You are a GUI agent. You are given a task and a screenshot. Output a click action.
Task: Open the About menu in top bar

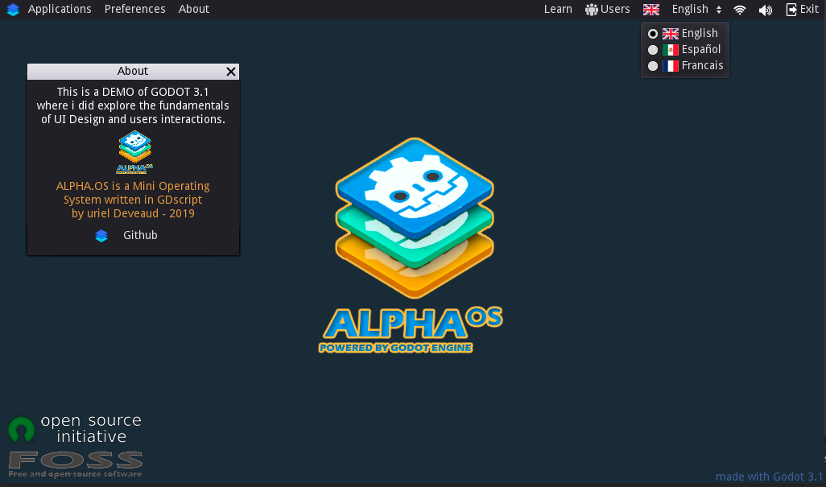click(x=194, y=9)
